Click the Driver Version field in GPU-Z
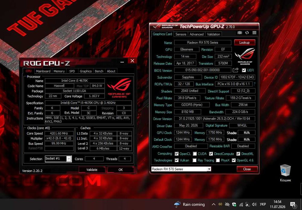Viewport: 302px width, 210px height. (214, 119)
